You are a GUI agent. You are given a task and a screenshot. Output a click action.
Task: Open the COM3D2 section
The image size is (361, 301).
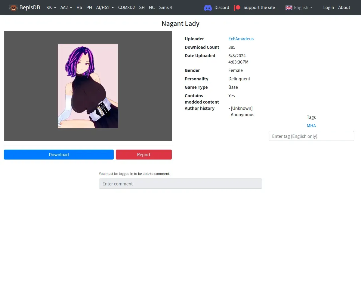pyautogui.click(x=127, y=8)
